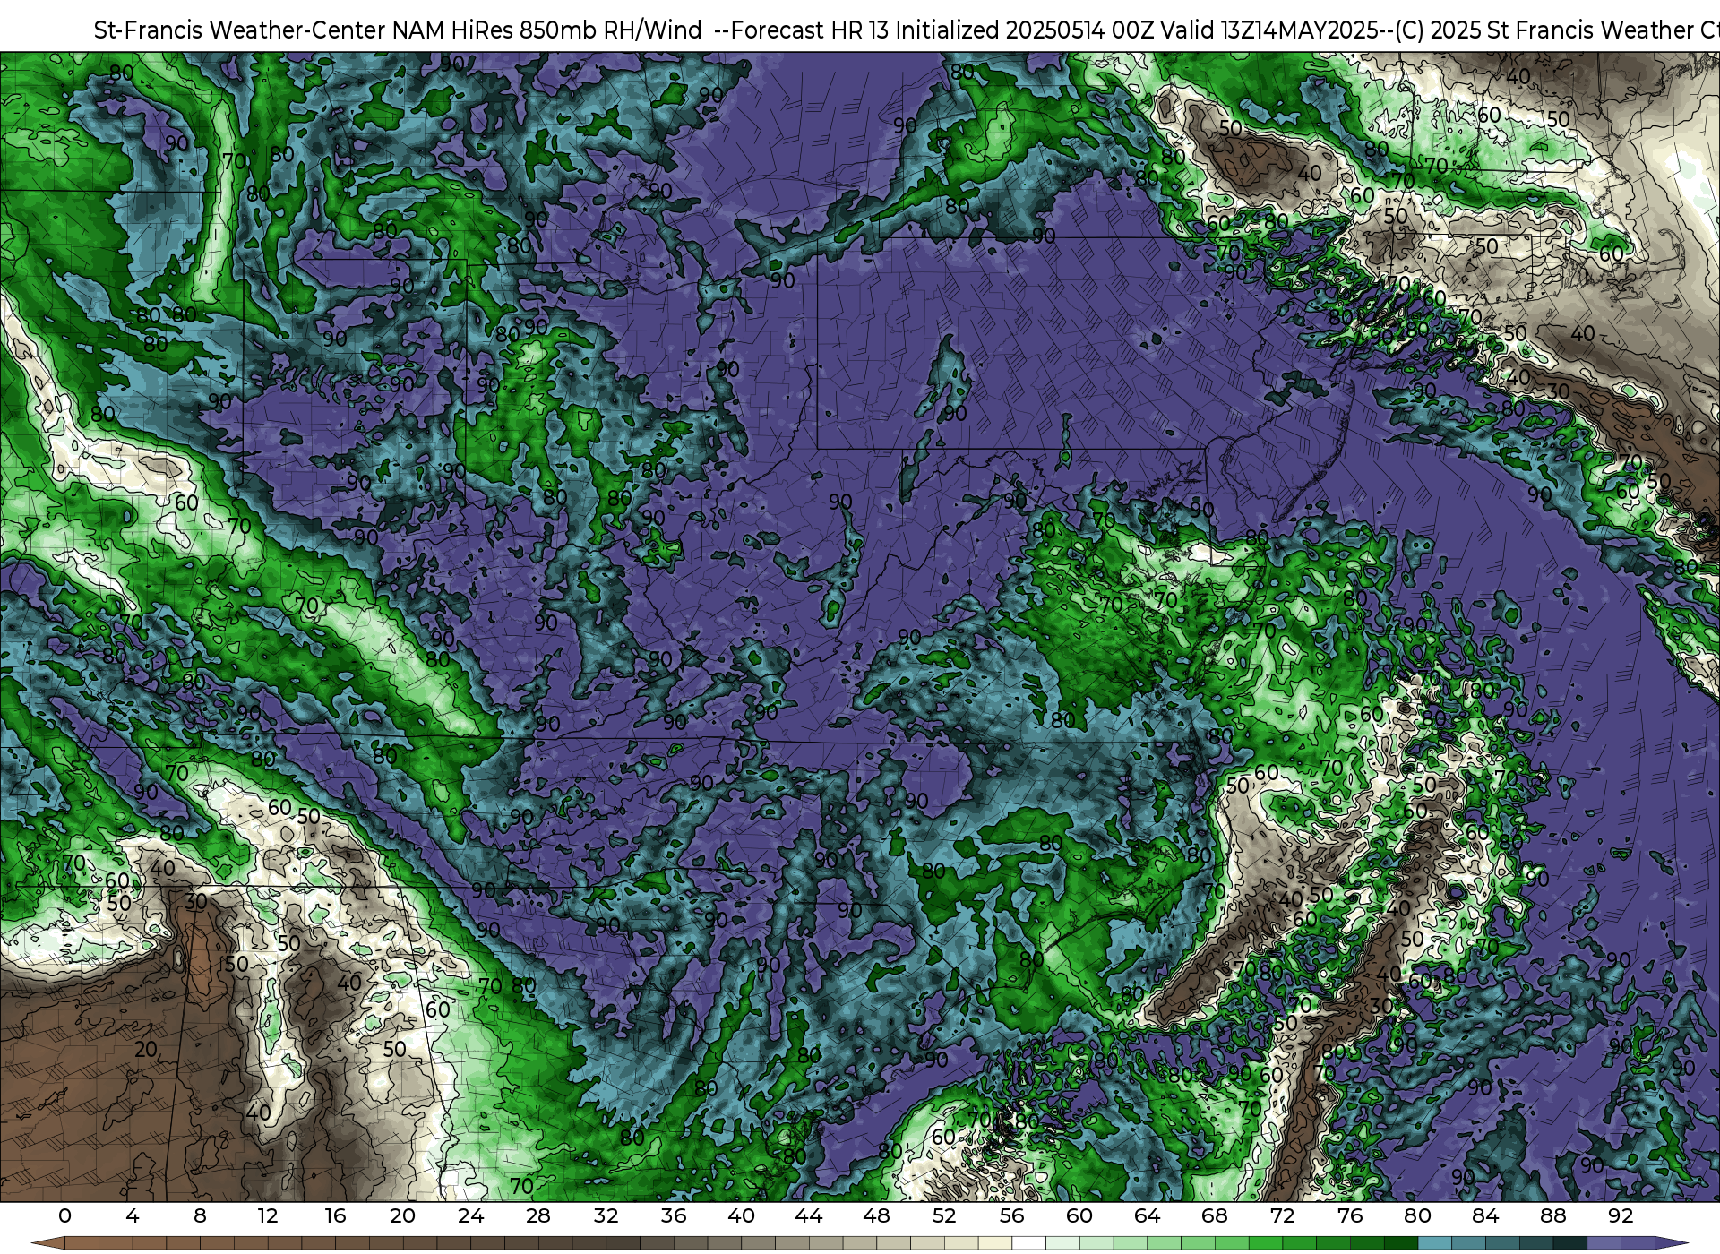Viewport: 1720px width, 1254px height.
Task: Click the 28 tick label on the colorbar
Action: pyautogui.click(x=538, y=1215)
